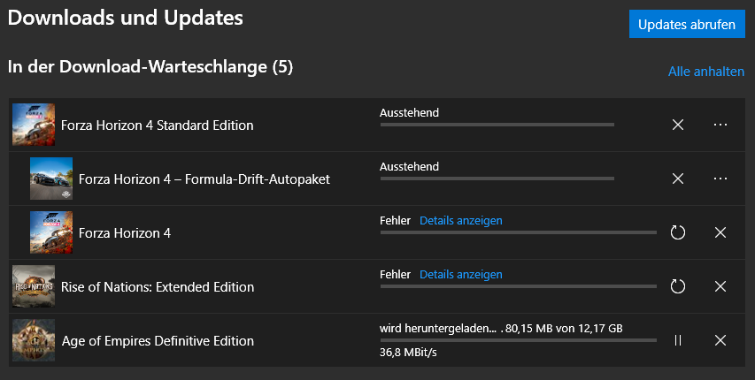Screen dimensions: 755x380
Task: Click the Rise of Nations game thumbnail
Action: (x=34, y=286)
